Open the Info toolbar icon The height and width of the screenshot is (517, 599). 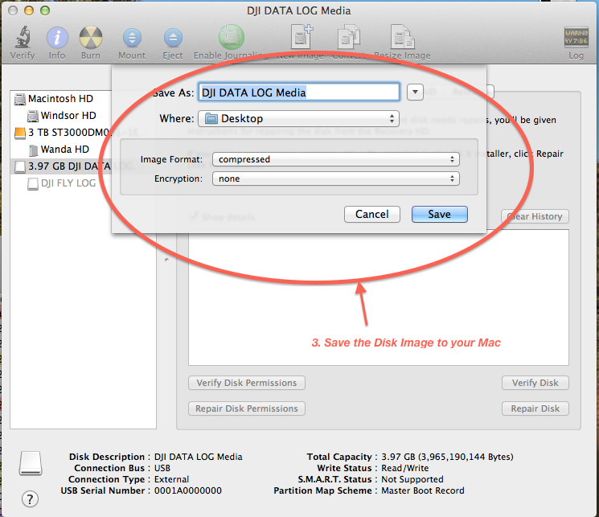[57, 38]
